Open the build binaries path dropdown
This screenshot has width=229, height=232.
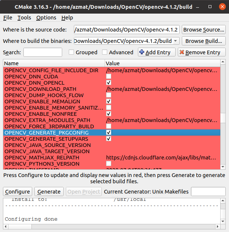[175, 41]
